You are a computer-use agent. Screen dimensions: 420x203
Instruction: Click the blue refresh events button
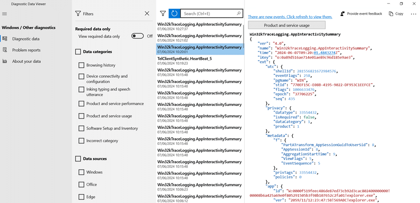click(x=174, y=13)
